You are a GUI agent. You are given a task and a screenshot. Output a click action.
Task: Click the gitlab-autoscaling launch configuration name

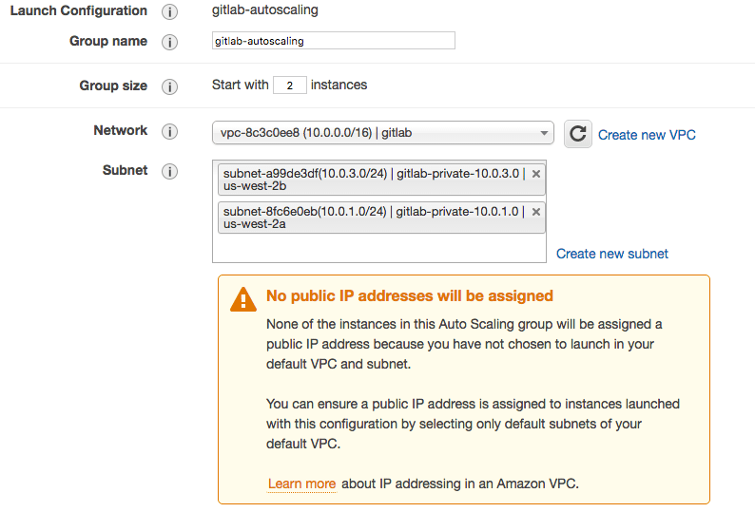coord(265,11)
